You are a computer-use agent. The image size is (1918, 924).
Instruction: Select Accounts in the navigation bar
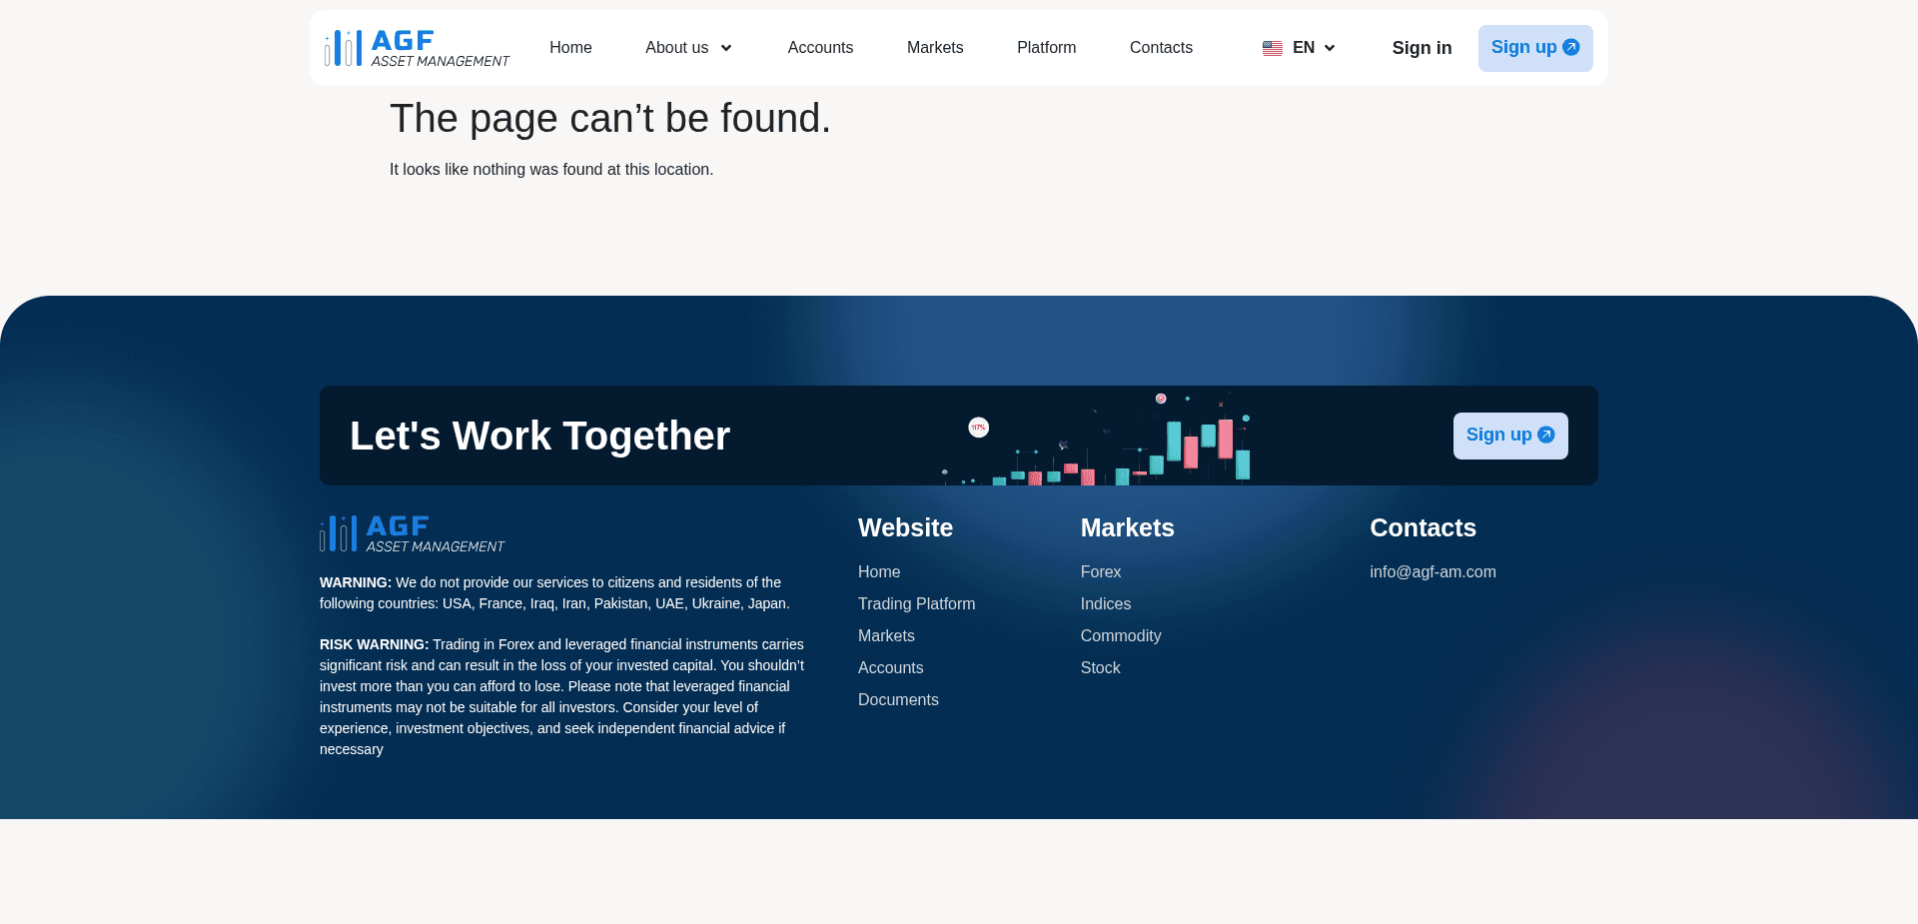820,47
